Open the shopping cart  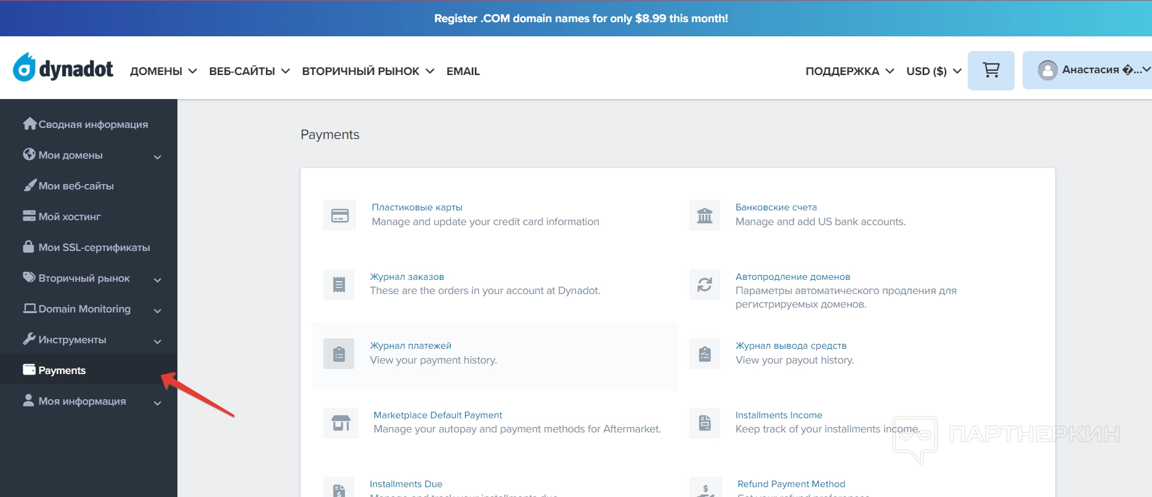coord(991,71)
